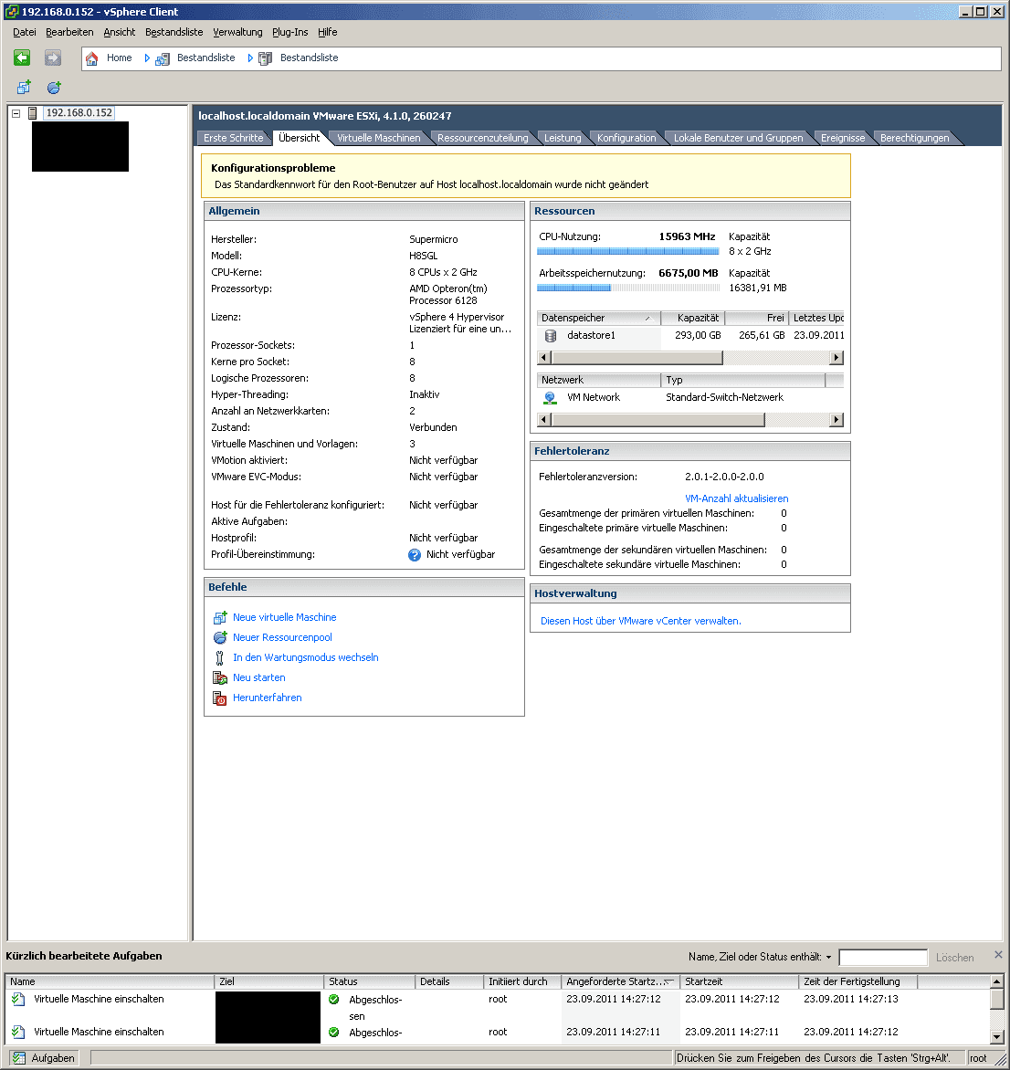The image size is (1010, 1070).
Task: Click the new virtual machine toolbar icon
Action: coord(24,88)
